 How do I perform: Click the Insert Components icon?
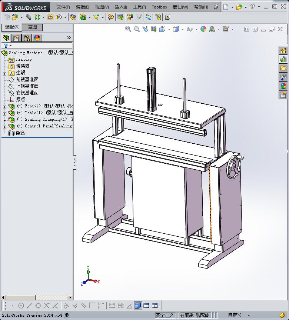(15, 17)
